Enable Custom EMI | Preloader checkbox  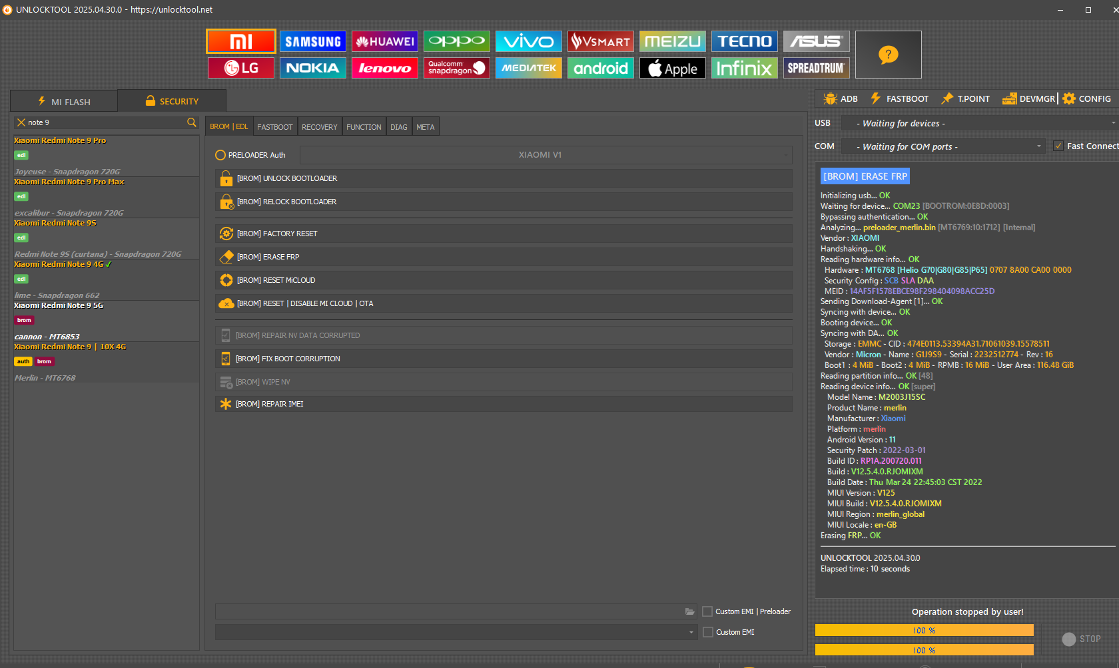(x=707, y=611)
